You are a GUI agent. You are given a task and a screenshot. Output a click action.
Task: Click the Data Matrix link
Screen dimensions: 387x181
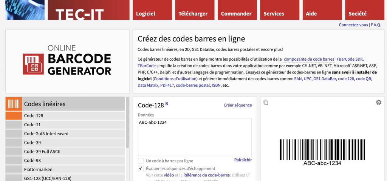click(148, 86)
